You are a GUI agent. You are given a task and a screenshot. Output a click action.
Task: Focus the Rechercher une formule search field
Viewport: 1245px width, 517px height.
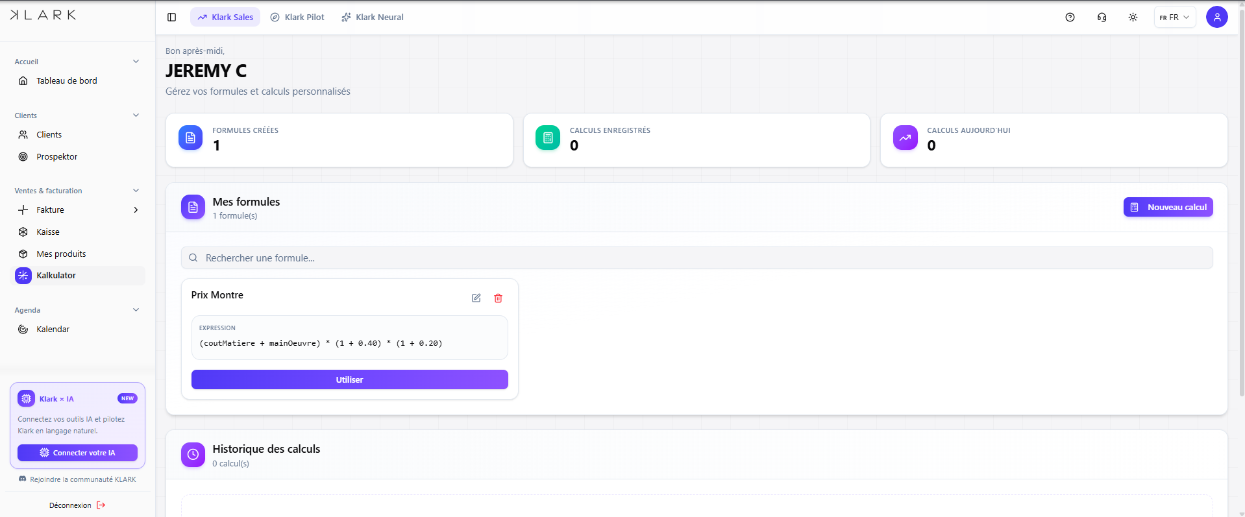697,258
